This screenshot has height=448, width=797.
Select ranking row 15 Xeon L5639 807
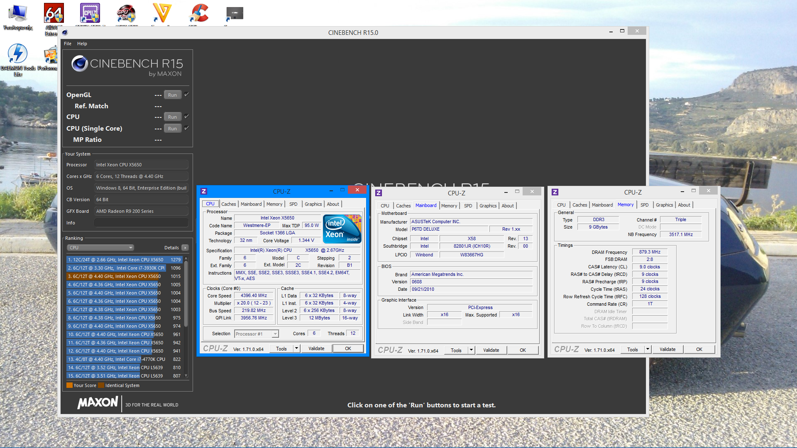(124, 376)
